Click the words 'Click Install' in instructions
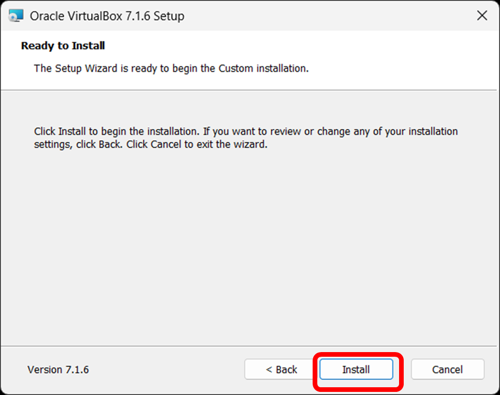Image resolution: width=500 pixels, height=395 pixels. [x=60, y=131]
